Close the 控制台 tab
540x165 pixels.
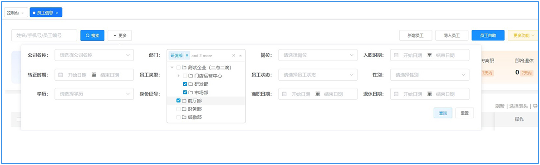pyautogui.click(x=23, y=13)
